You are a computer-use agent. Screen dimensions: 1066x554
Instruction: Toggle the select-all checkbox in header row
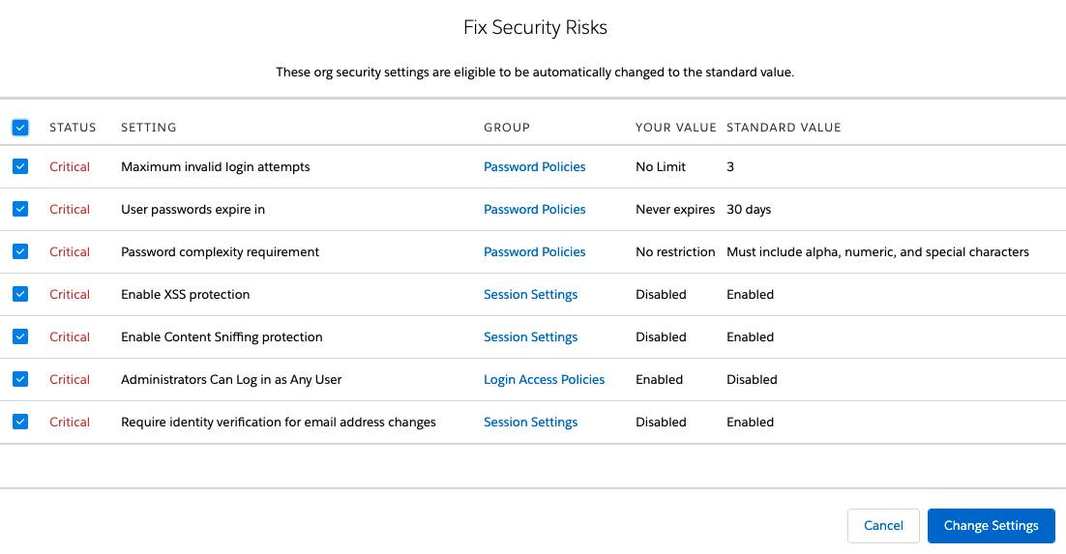coord(20,128)
